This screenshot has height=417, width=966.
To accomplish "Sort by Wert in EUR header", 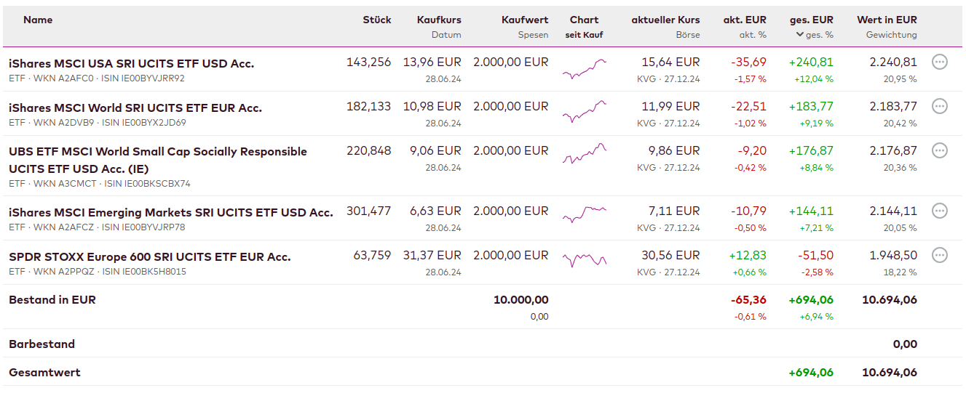I will [x=887, y=20].
